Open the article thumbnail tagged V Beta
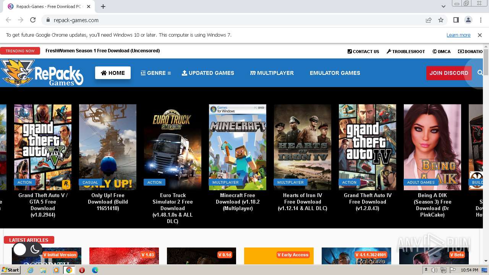 click(x=434, y=256)
